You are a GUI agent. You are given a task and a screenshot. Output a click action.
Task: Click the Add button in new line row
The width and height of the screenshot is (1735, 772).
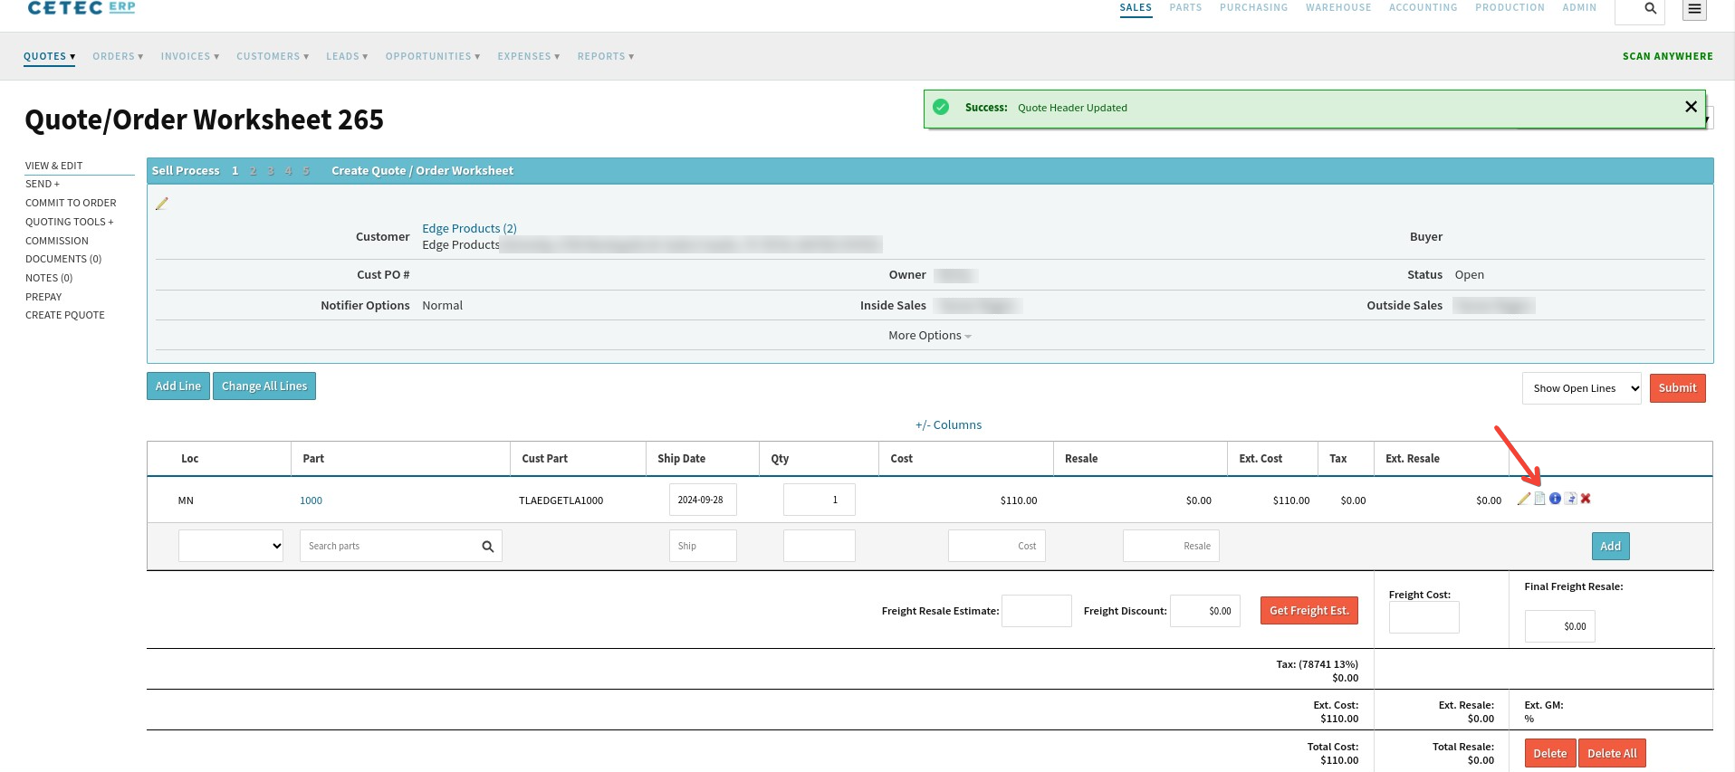point(1611,546)
